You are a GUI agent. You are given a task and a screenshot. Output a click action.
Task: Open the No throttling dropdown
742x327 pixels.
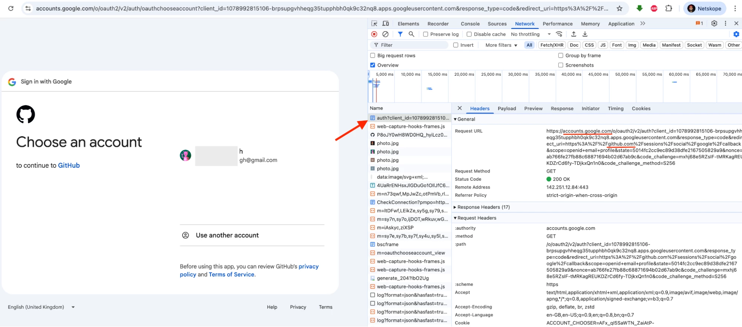pyautogui.click(x=531, y=34)
